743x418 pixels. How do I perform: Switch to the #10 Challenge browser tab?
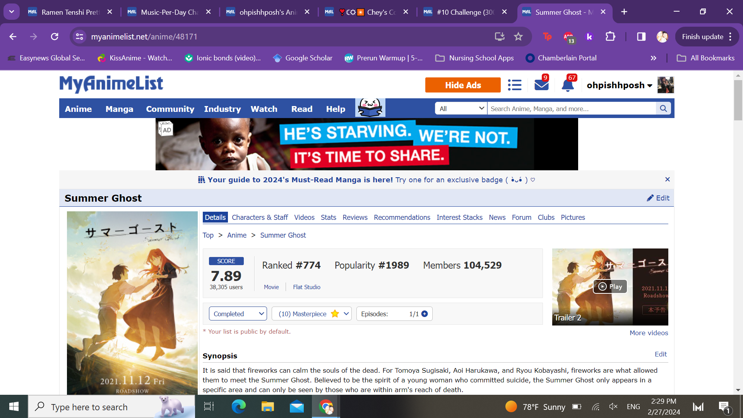click(466, 12)
